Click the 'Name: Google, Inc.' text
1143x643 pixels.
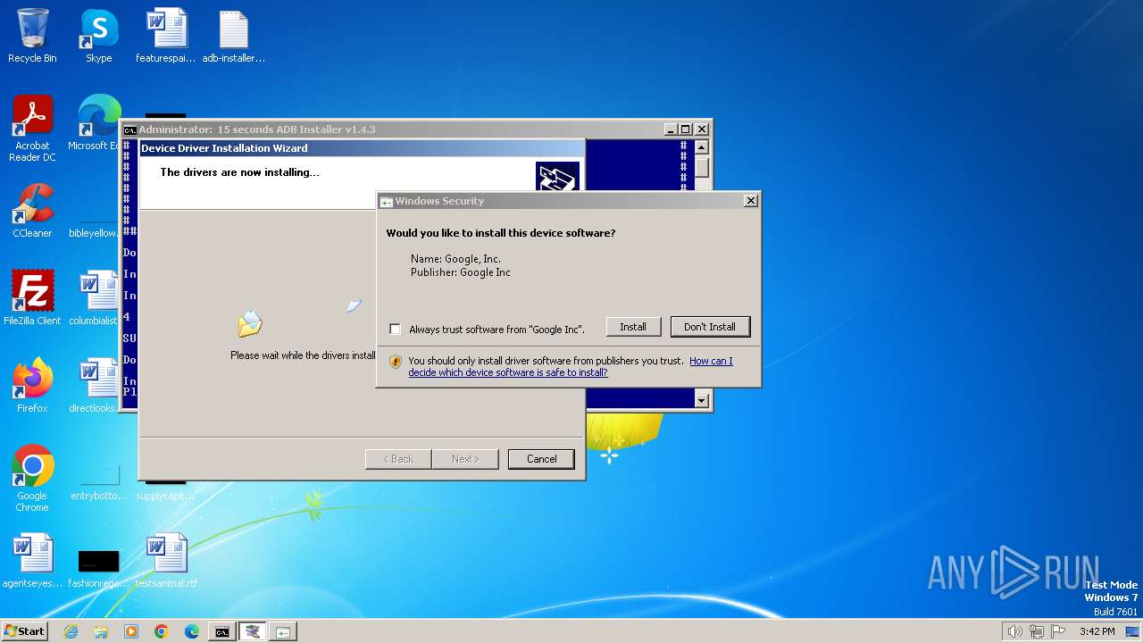point(455,259)
